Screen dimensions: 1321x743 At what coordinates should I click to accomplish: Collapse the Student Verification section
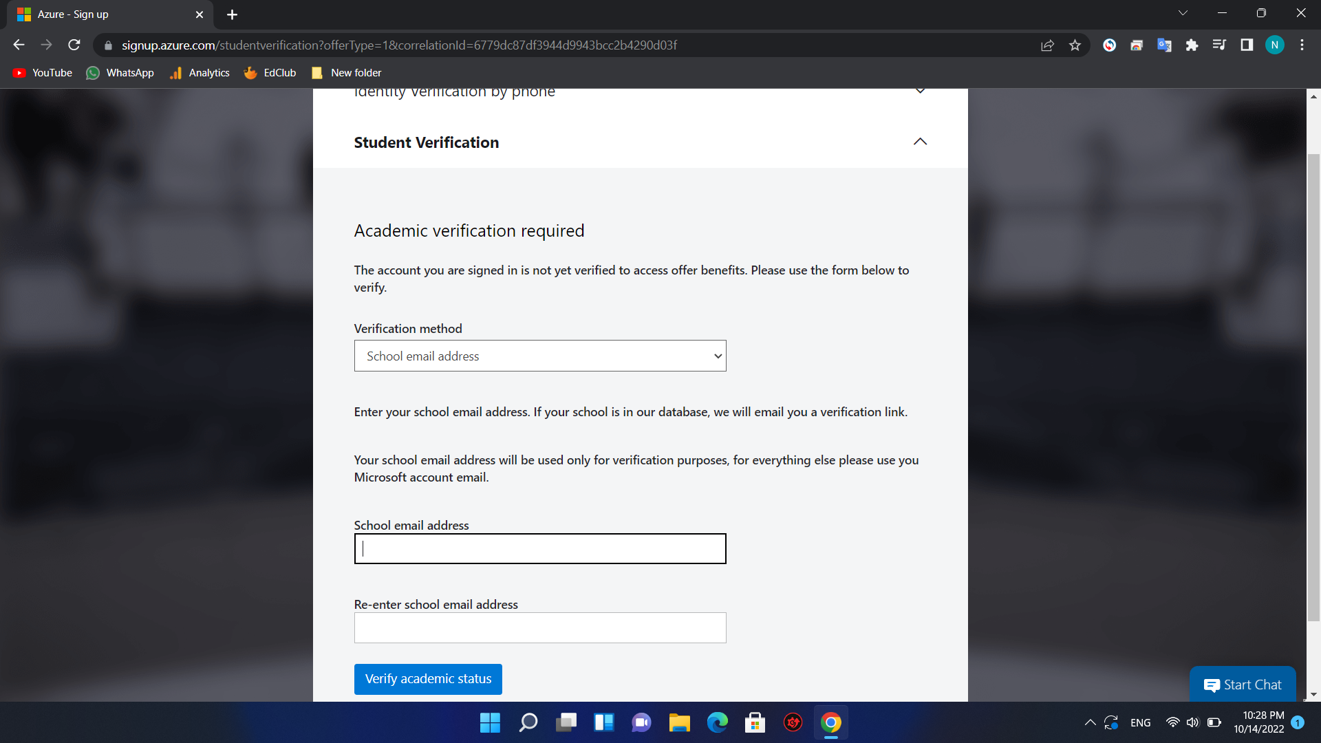pos(920,142)
